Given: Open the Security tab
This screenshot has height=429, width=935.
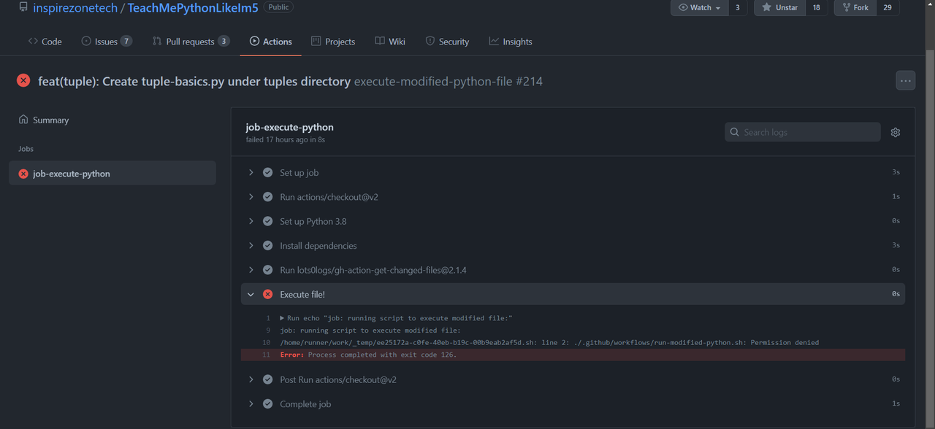Looking at the screenshot, I should click(x=447, y=42).
